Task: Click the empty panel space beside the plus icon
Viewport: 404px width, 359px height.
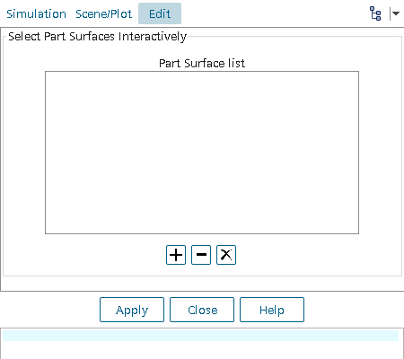Action: click(x=105, y=255)
